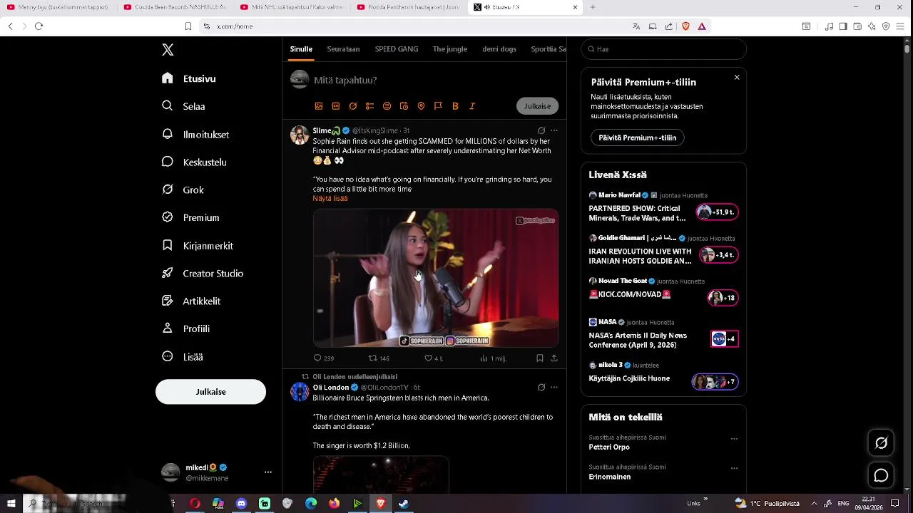
Task: Open account menu dots next to mikedi
Action: pos(268,472)
